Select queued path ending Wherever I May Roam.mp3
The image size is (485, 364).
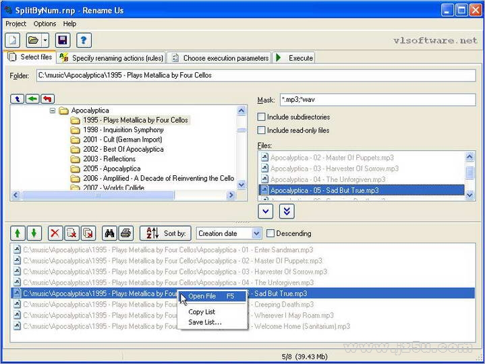243,315
